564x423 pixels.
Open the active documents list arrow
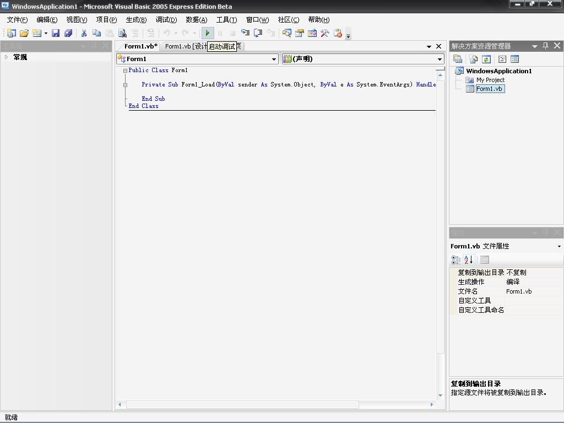pyautogui.click(x=429, y=46)
